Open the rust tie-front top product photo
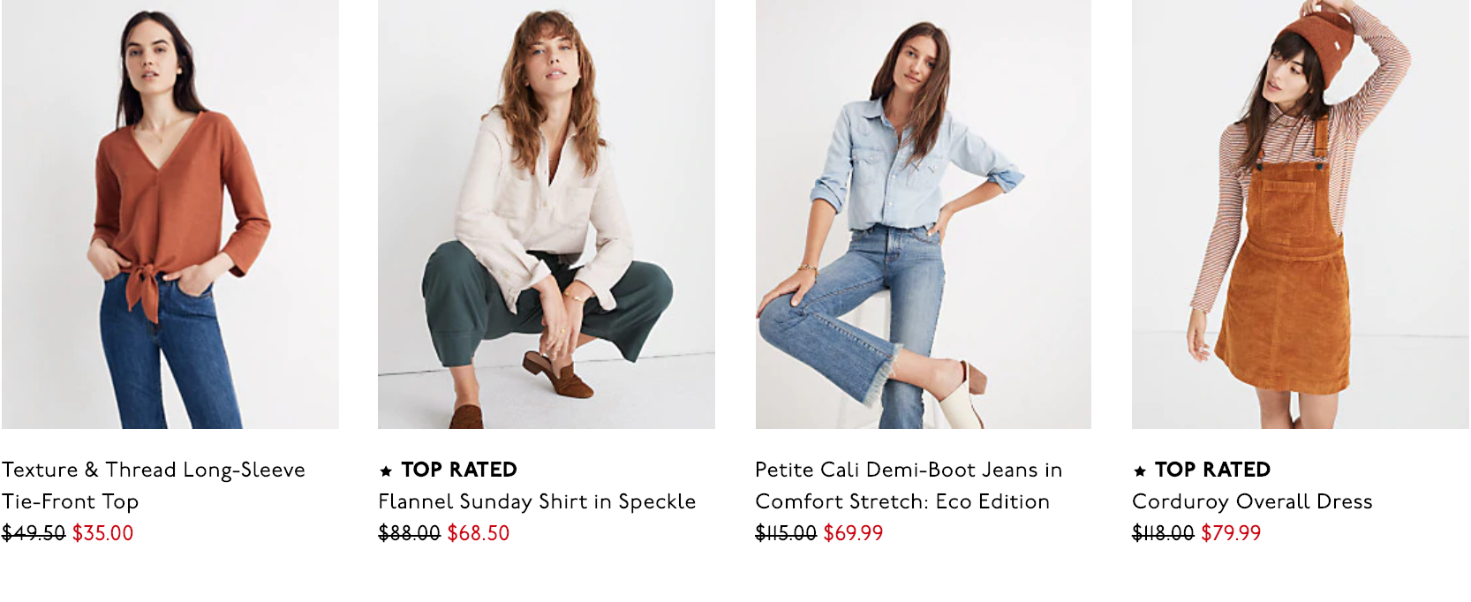Image resolution: width=1471 pixels, height=602 pixels. pyautogui.click(x=170, y=214)
